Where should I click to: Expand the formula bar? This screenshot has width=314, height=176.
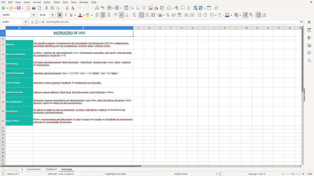301,22
